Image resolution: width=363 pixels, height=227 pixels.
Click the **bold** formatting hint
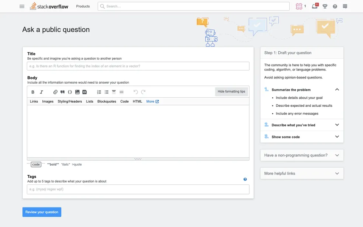pyautogui.click(x=53, y=164)
